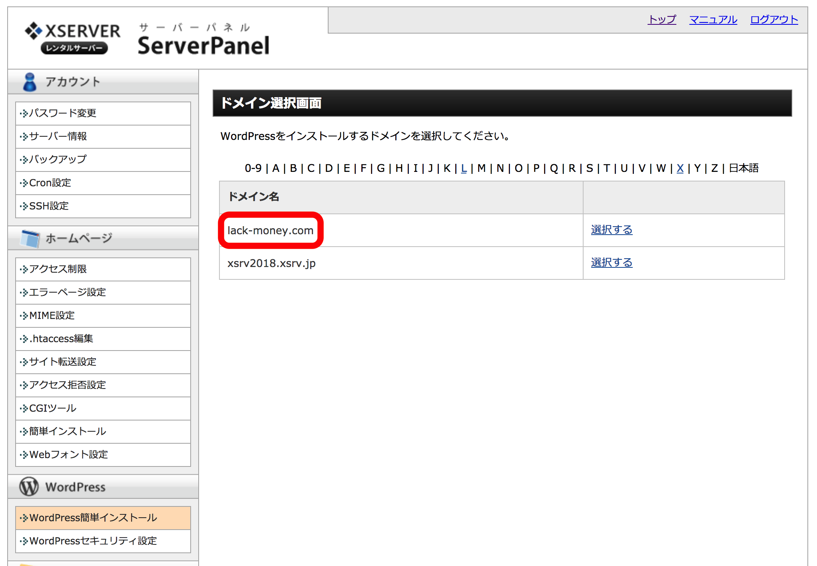Click the account user icon
This screenshot has height=566, width=817.
click(x=30, y=82)
